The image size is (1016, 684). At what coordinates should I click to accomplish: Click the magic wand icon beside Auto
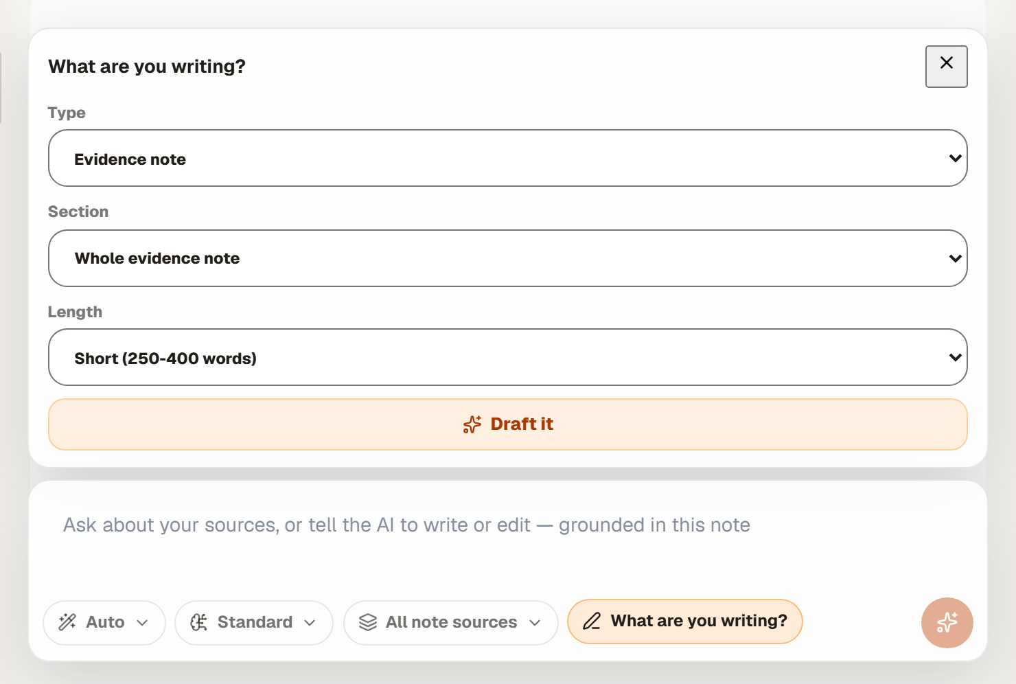tap(67, 622)
